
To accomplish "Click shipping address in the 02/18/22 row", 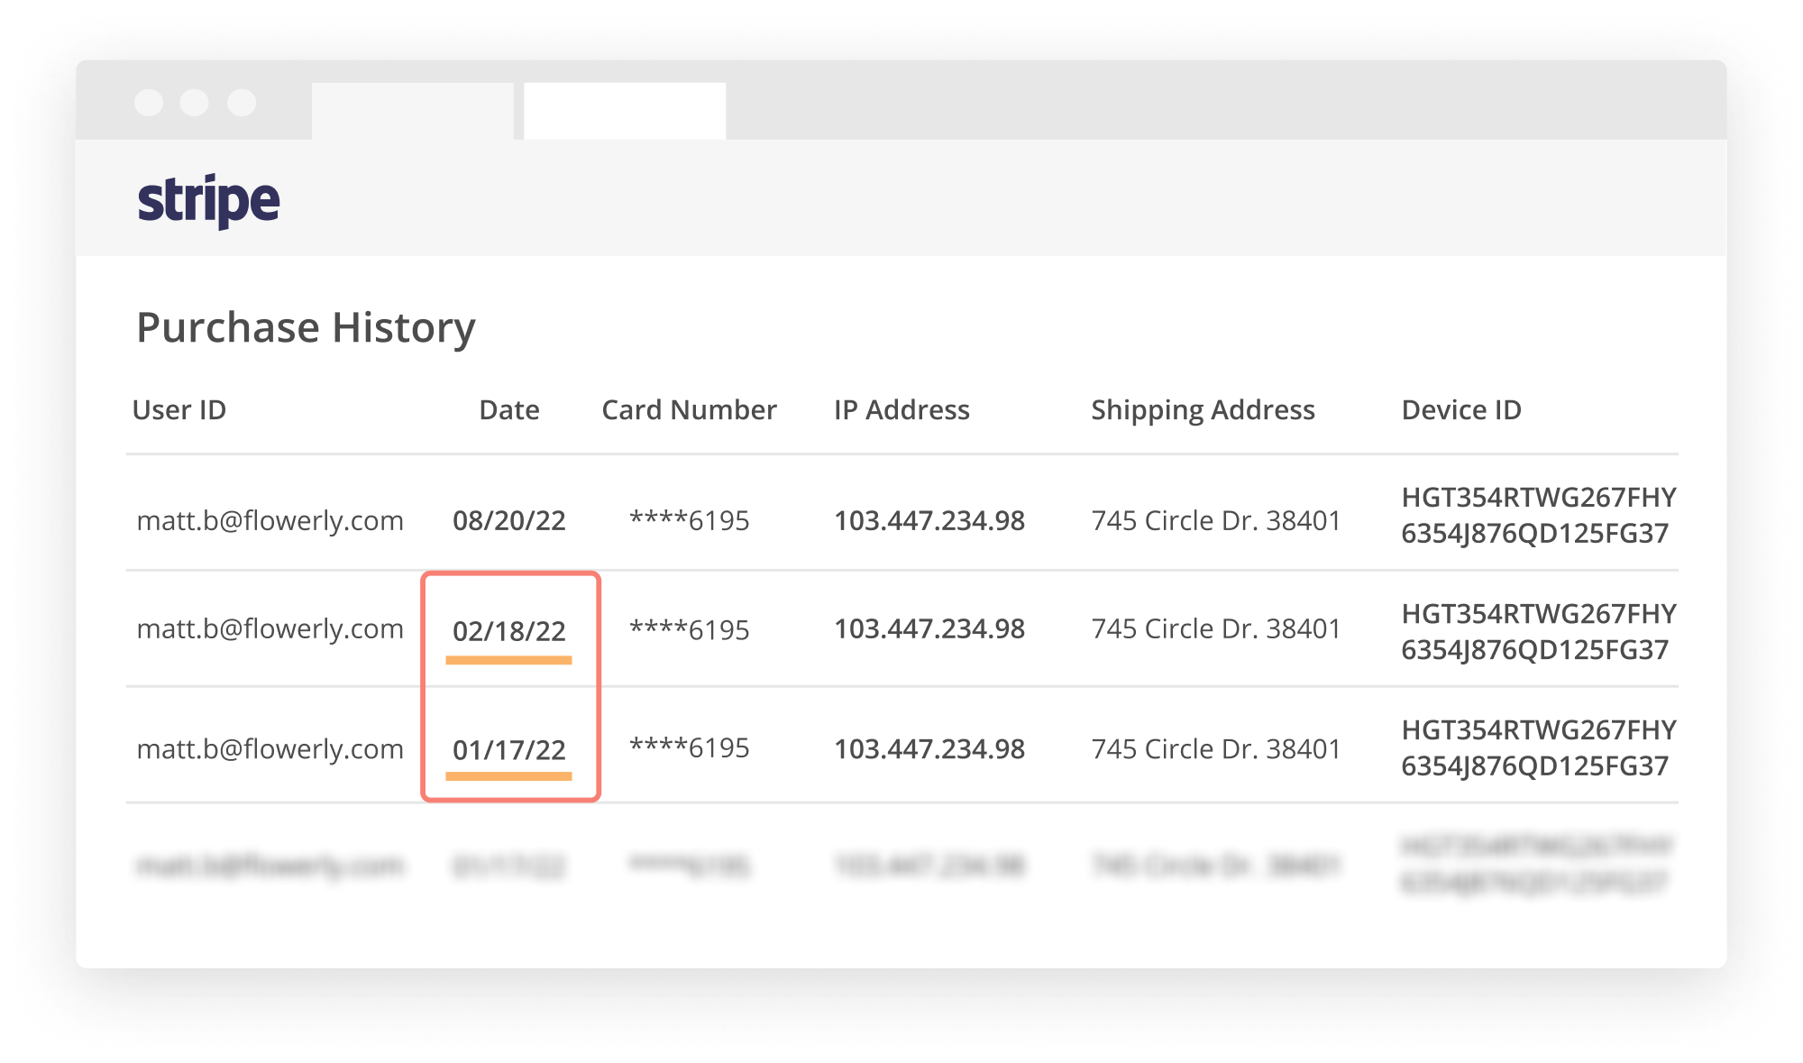I will tap(1216, 629).
